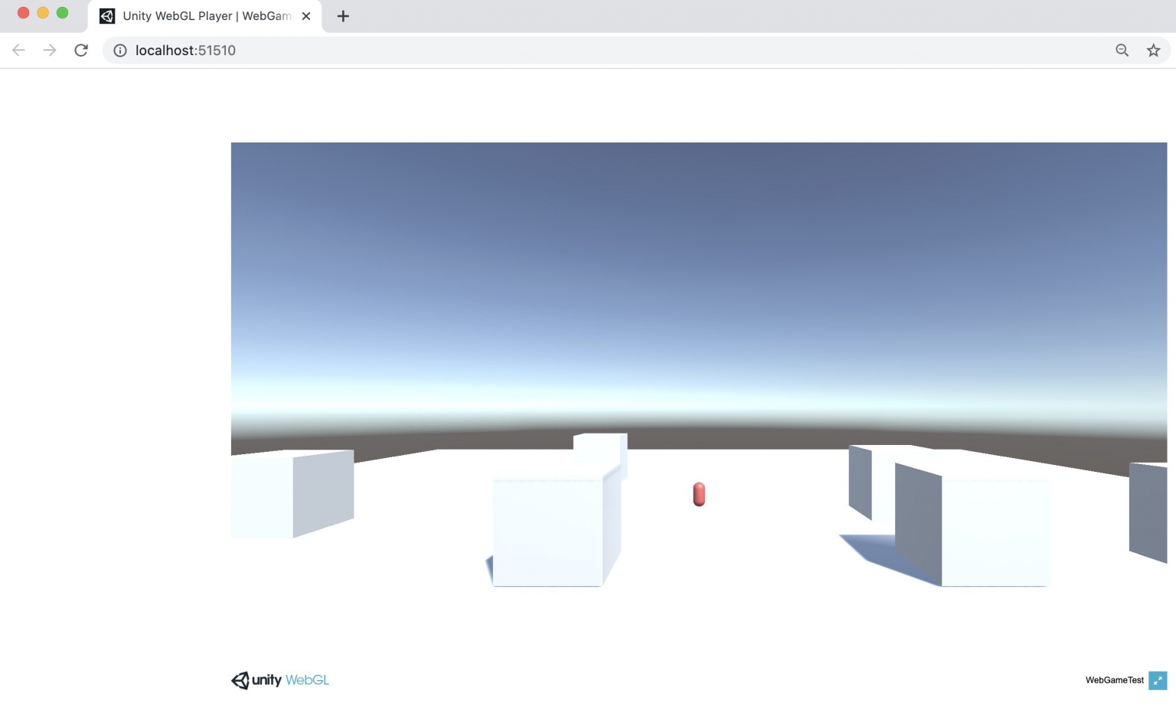Click the Unity icon in the browser tab
Screen dimensions: 1176x707
tap(107, 15)
